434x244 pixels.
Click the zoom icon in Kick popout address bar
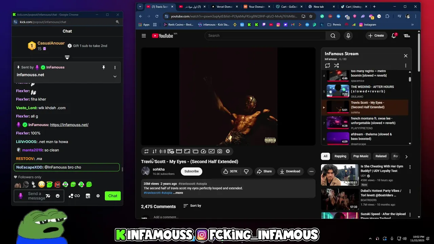point(117,22)
